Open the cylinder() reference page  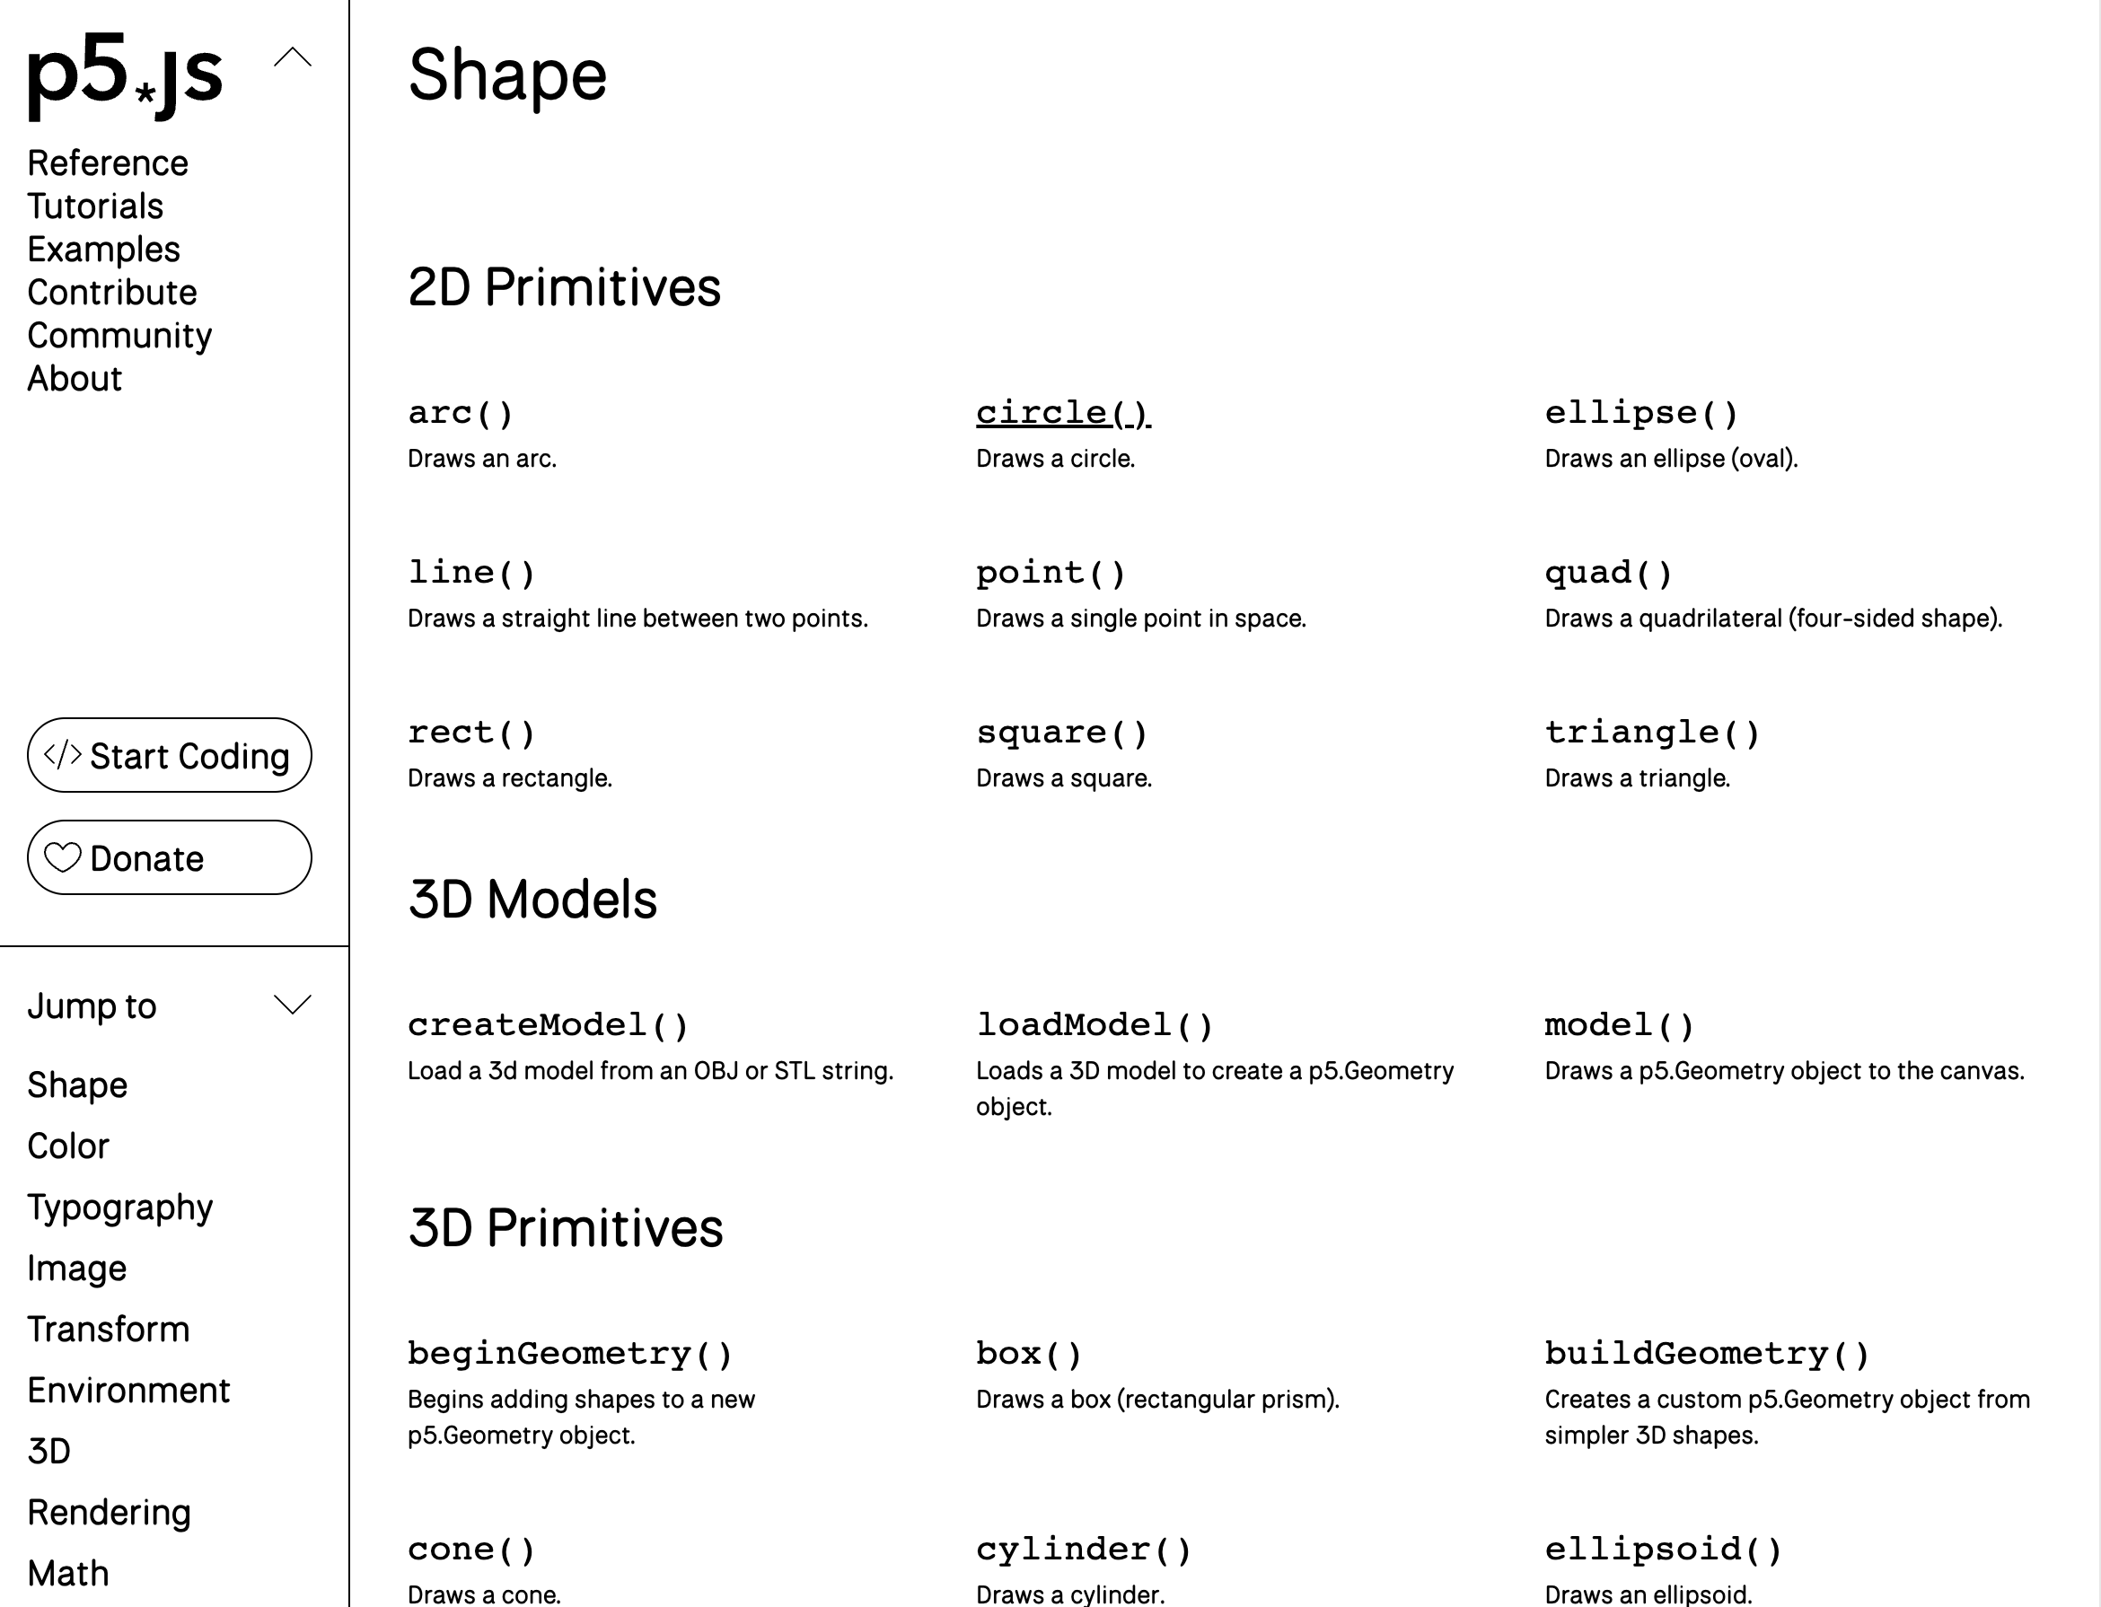(x=1084, y=1548)
